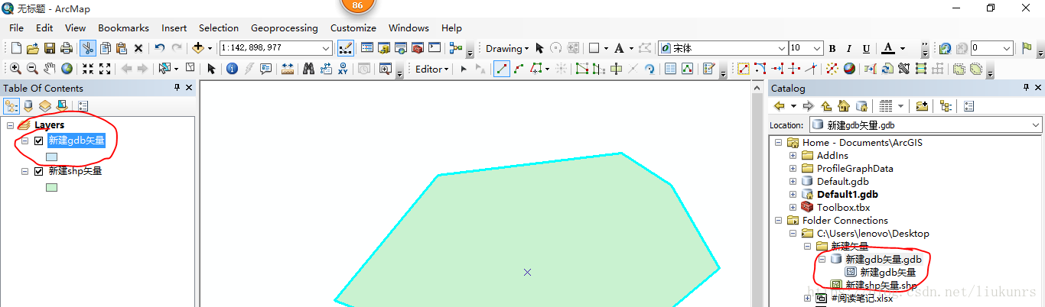Screen dimensions: 1045x307
Task: Click the Add Data button
Action: pos(198,48)
